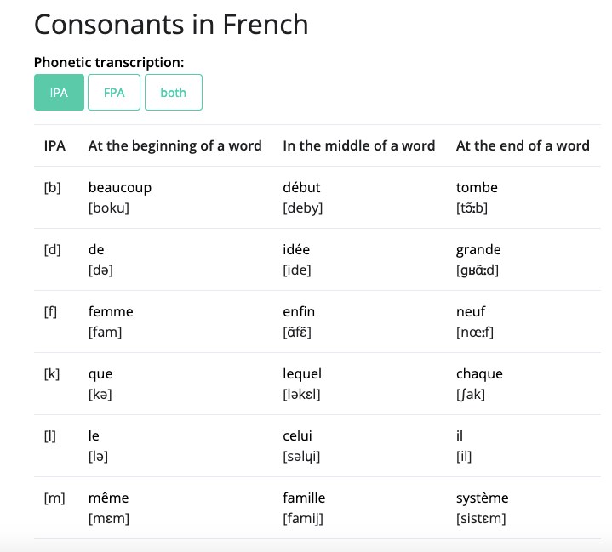
Task: Click the word enfin
Action: point(299,311)
